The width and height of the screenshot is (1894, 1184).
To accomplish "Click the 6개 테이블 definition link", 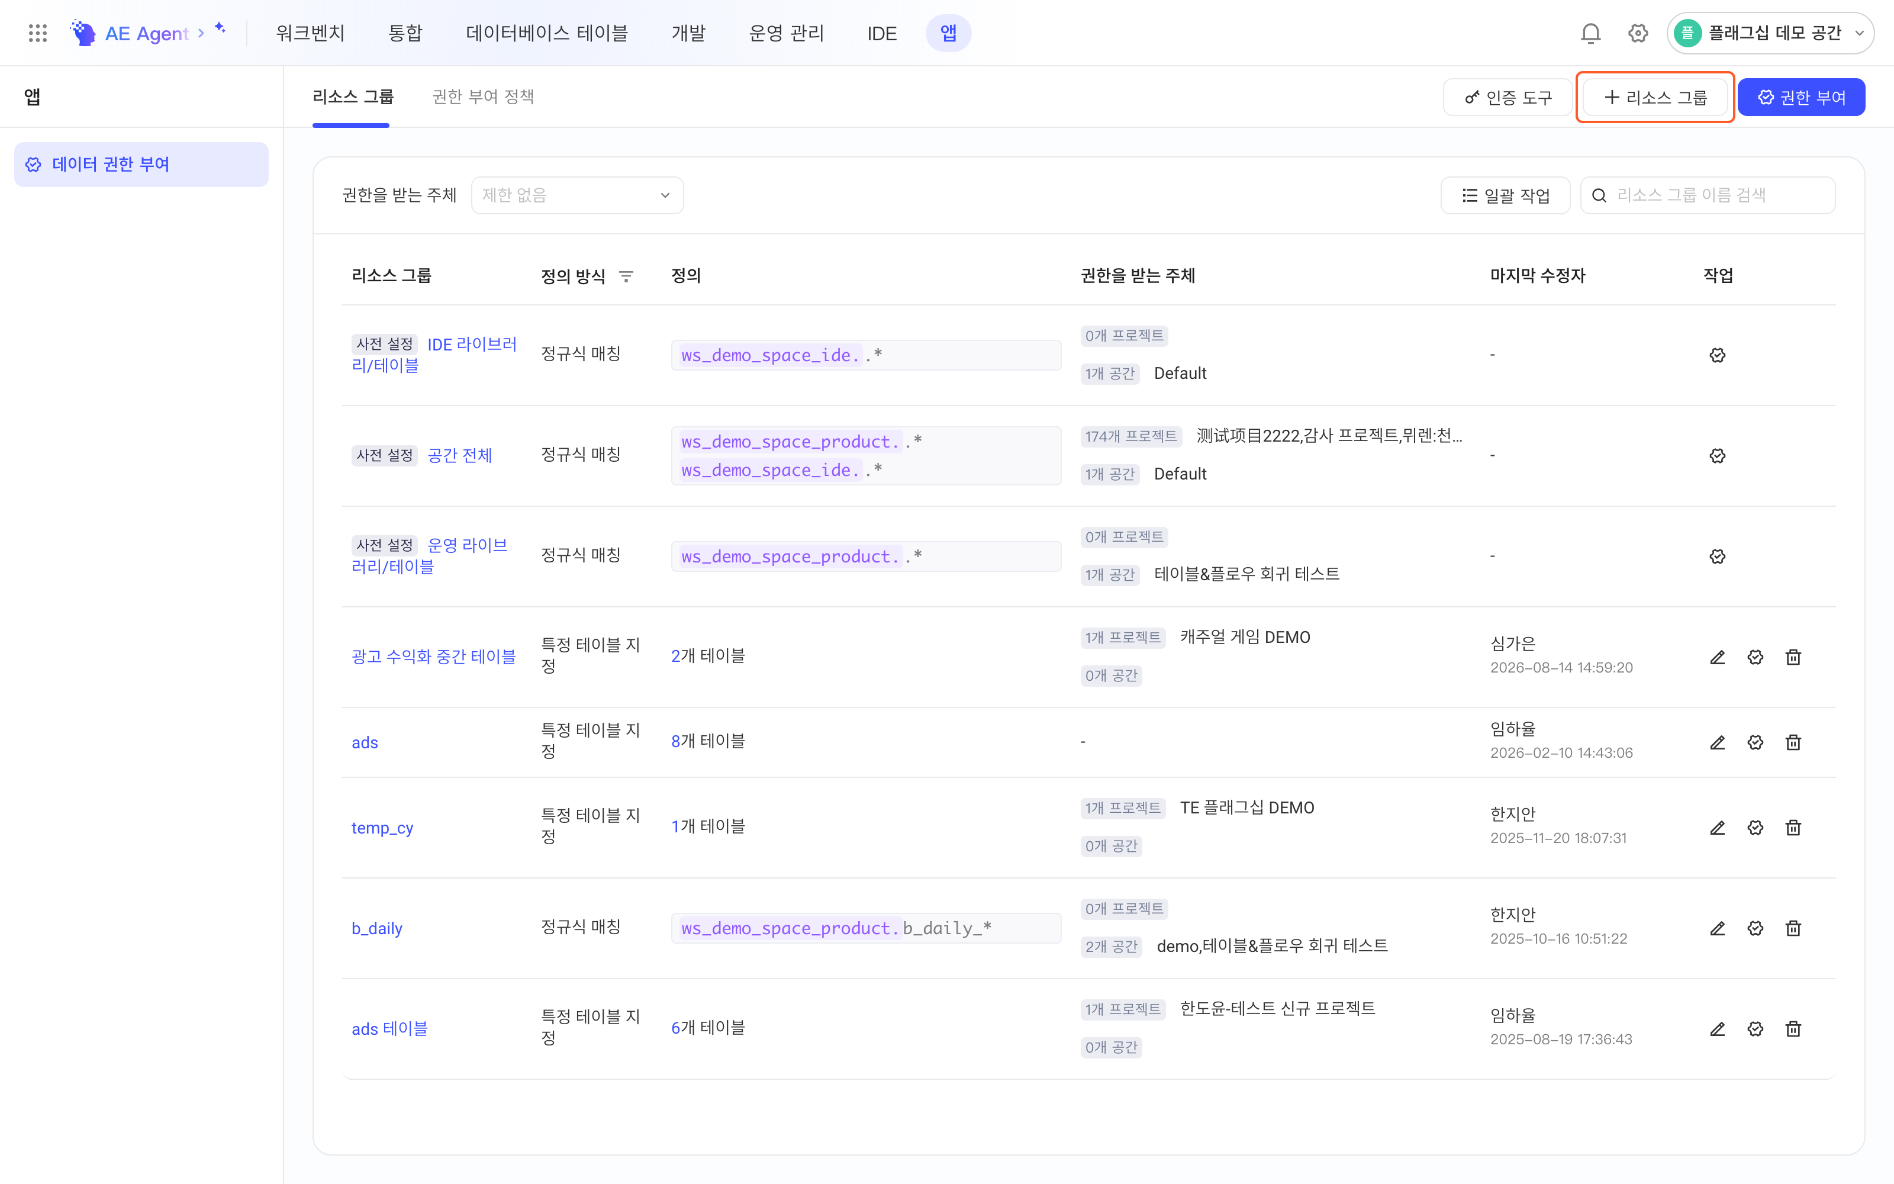I will tap(708, 1027).
